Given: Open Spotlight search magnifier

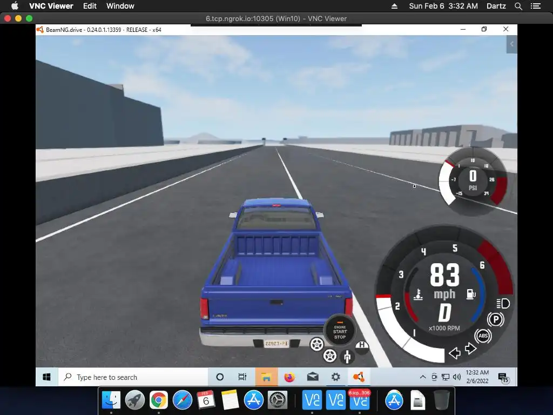Looking at the screenshot, I should (518, 6).
